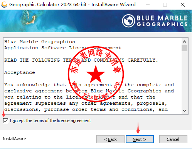192x149 pixels.
Task: Click the license text scroll up arrow
Action: 184,42
